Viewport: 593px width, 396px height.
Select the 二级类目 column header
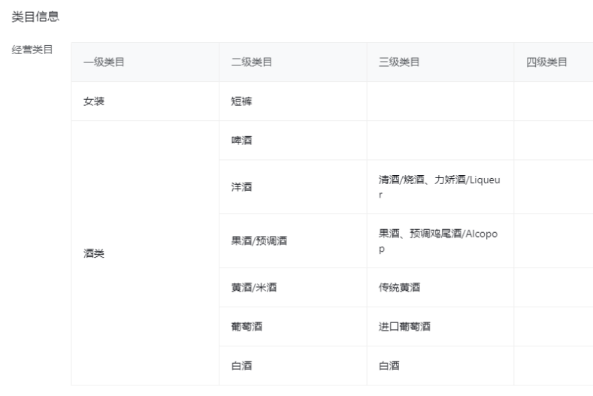251,62
